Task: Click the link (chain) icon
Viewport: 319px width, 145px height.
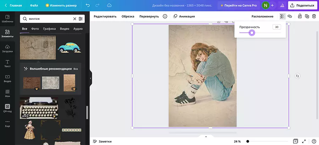Action: coord(290,16)
